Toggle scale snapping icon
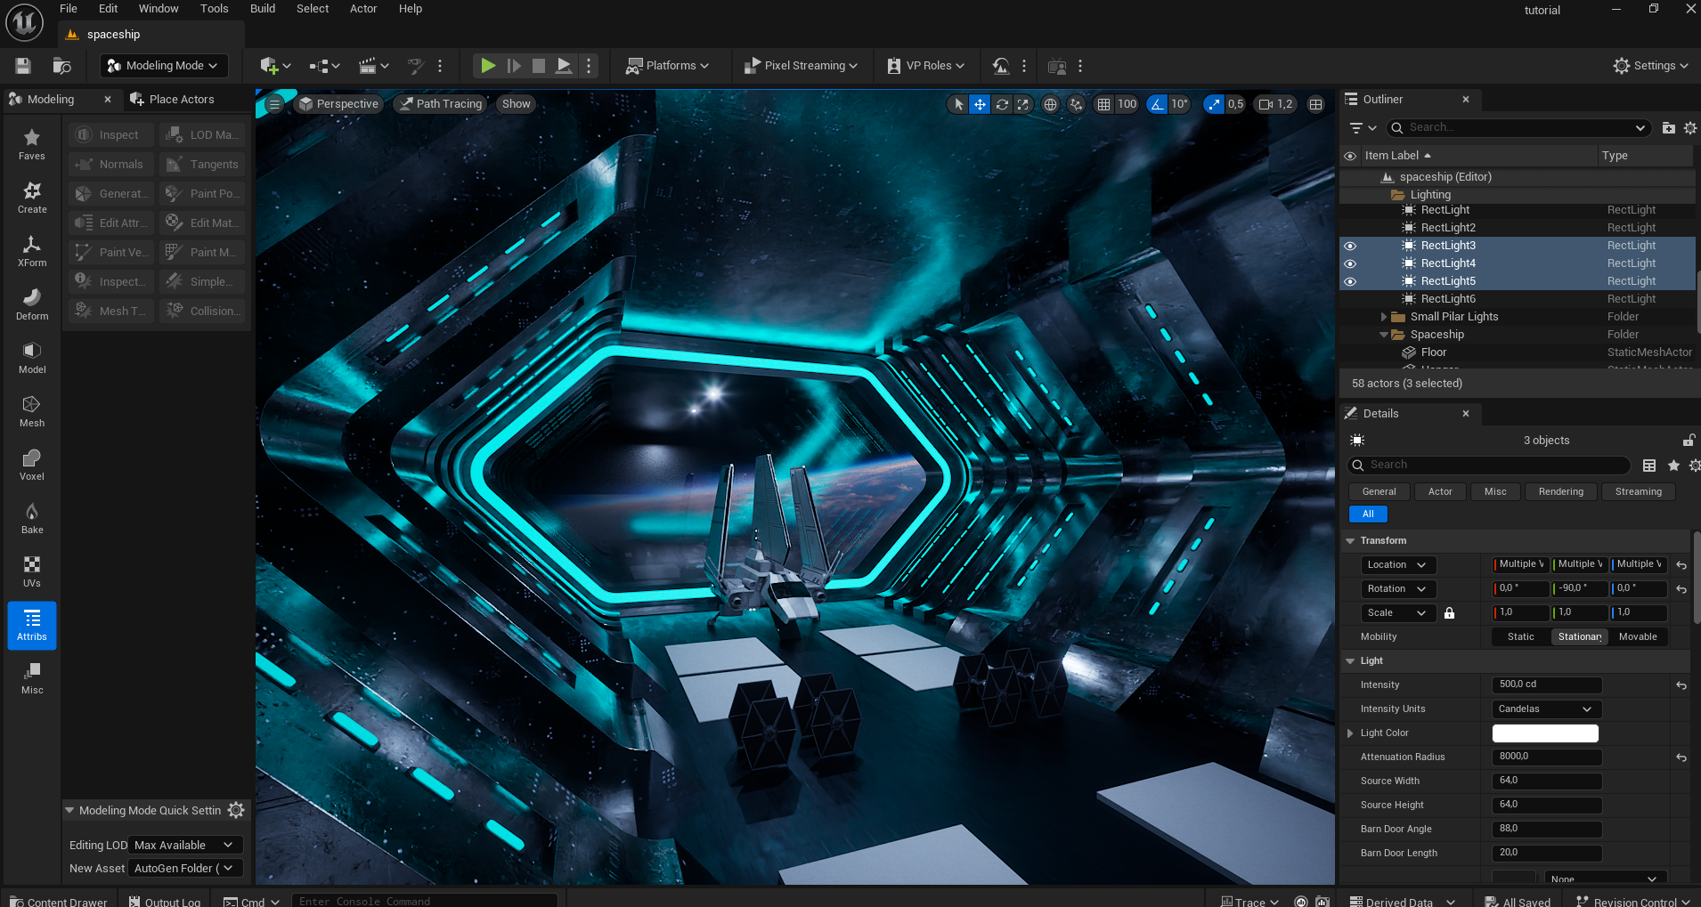The width and height of the screenshot is (1701, 907). point(1214,104)
